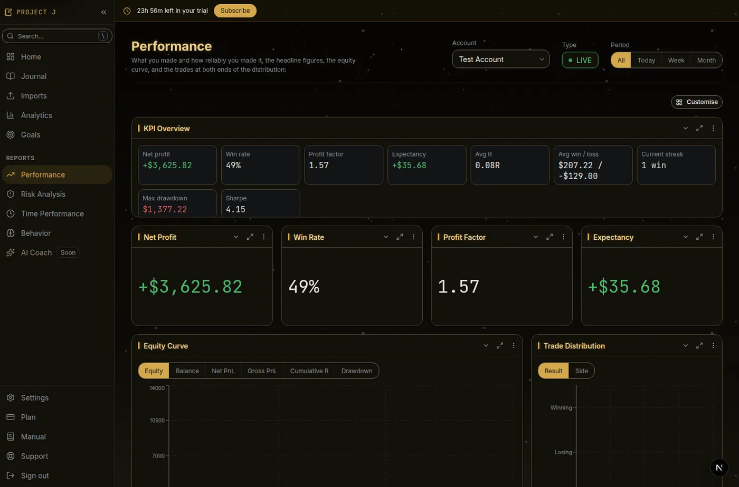Expand KPI Overview panel to fullscreen
Viewport: 739px width, 487px height.
[x=699, y=129]
